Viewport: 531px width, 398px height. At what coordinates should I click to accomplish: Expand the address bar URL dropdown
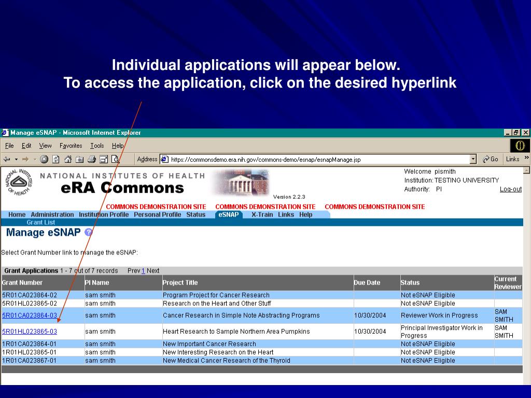click(473, 159)
